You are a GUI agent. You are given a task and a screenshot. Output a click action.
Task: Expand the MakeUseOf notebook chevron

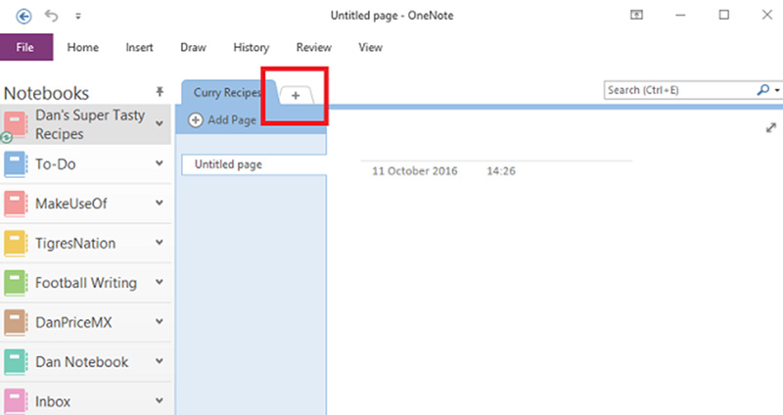point(160,204)
